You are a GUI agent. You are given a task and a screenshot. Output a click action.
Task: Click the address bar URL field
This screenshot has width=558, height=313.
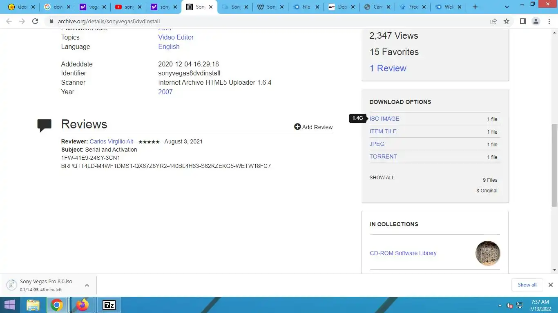[x=266, y=21]
